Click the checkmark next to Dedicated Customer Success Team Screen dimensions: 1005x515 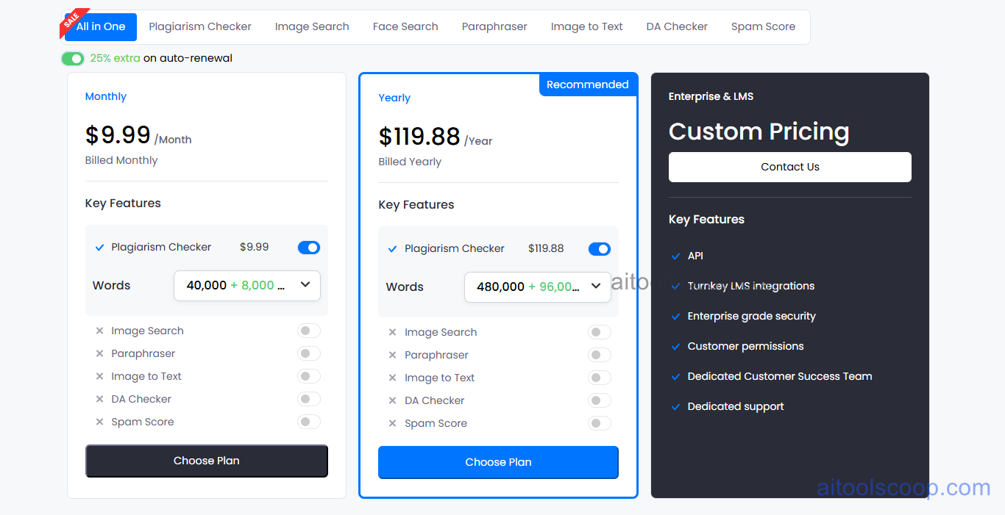(676, 377)
